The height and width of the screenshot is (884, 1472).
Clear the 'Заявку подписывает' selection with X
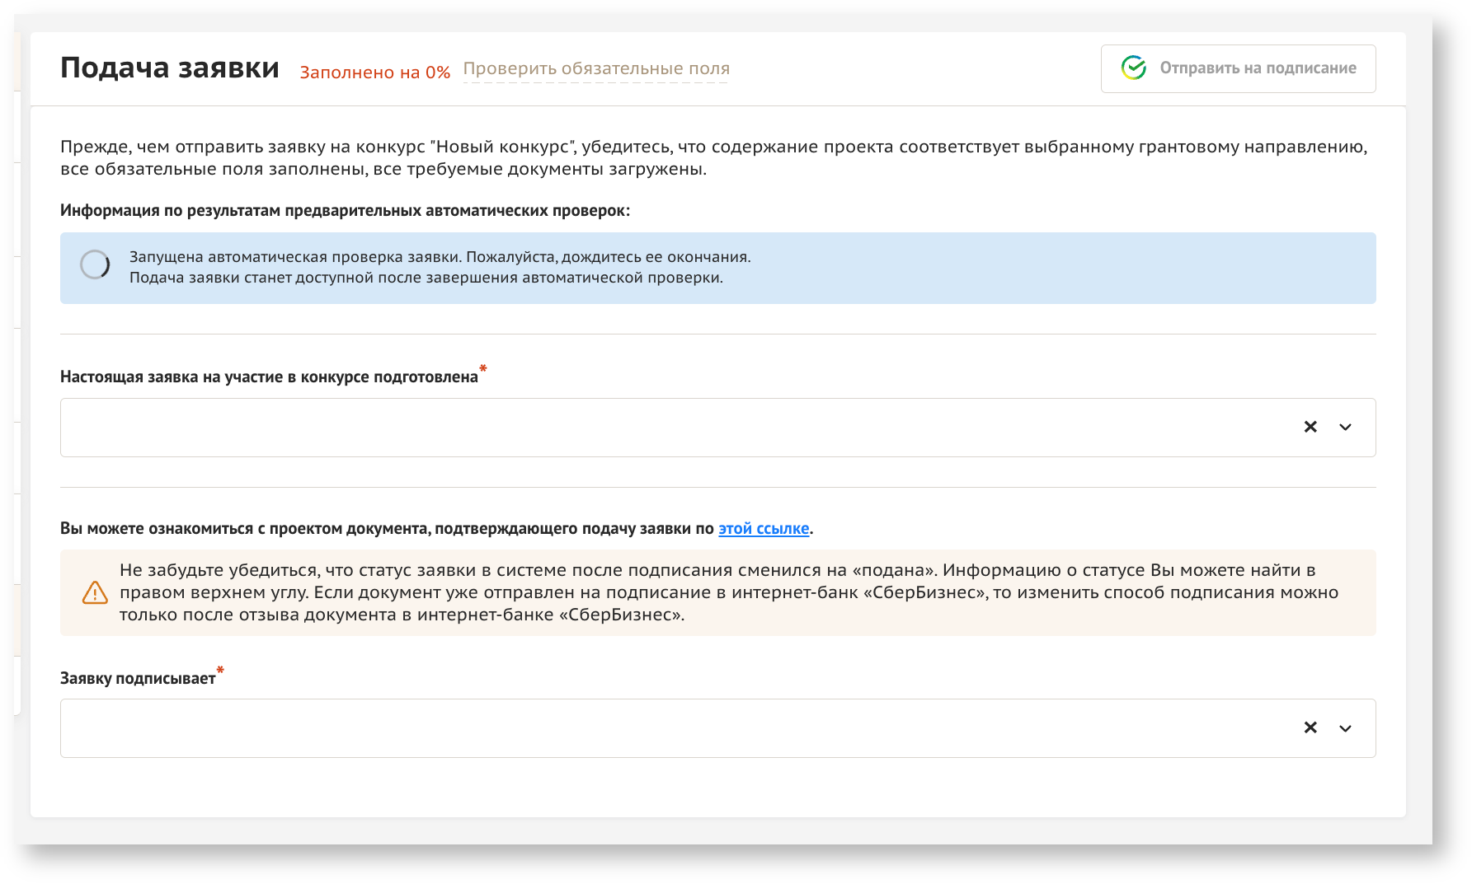[1310, 727]
